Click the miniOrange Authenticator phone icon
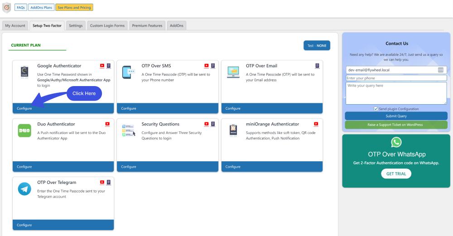 coord(233,130)
